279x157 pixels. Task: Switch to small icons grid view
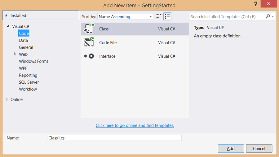pos(159,16)
